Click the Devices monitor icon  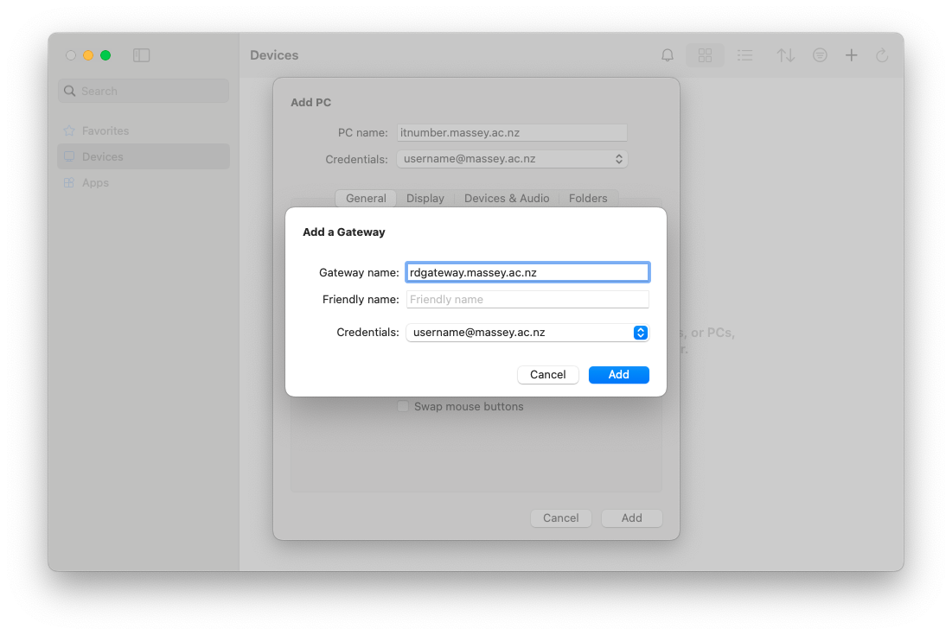pos(69,156)
